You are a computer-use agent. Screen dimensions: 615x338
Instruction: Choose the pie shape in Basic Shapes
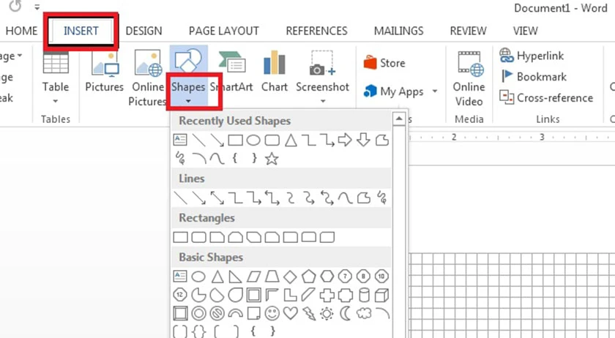click(198, 296)
